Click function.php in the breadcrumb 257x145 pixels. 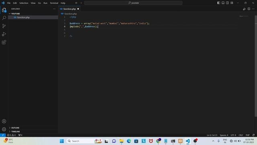click(71, 14)
